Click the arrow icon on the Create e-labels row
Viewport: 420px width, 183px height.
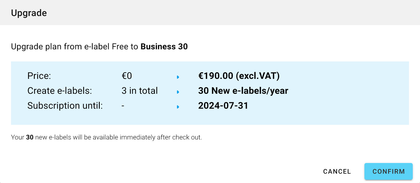tap(178, 92)
